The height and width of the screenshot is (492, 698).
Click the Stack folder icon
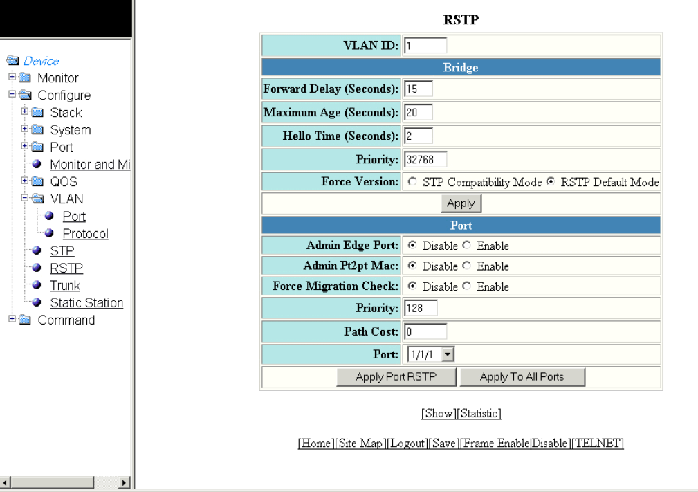click(x=37, y=112)
